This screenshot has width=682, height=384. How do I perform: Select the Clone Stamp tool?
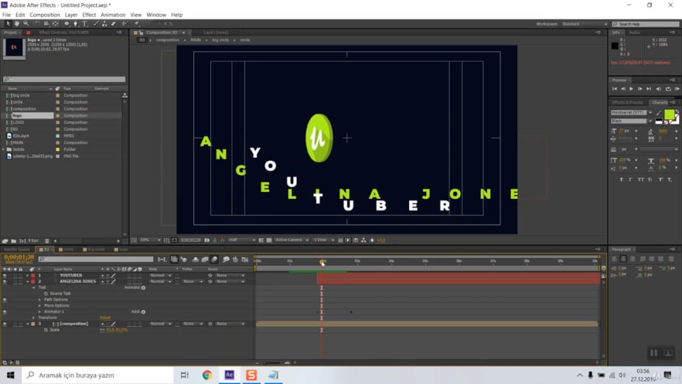pyautogui.click(x=104, y=24)
